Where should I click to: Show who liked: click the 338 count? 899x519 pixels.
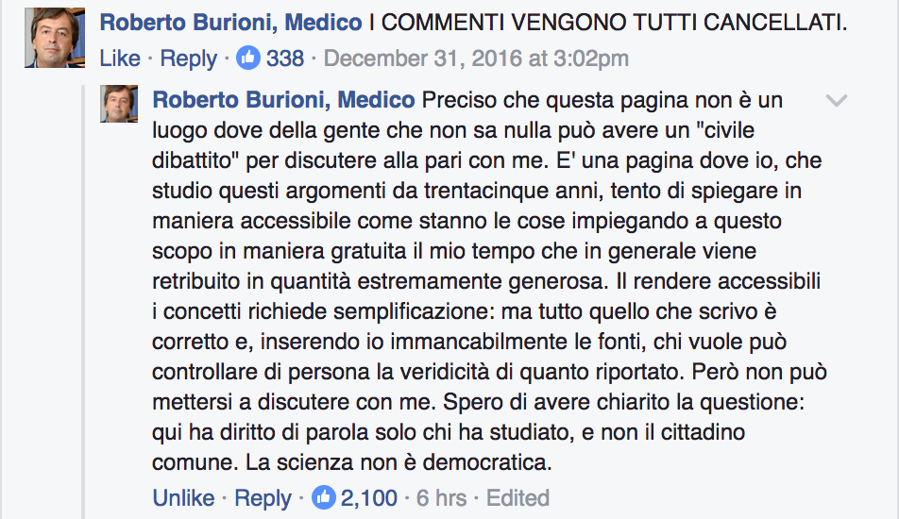coord(285,59)
